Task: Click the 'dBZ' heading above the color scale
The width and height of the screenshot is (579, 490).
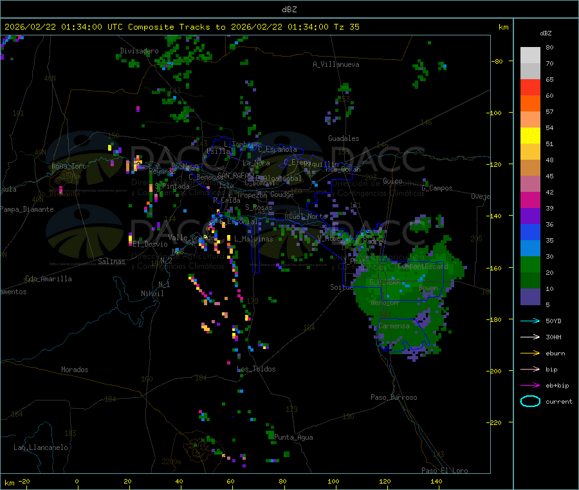Action: [x=546, y=33]
